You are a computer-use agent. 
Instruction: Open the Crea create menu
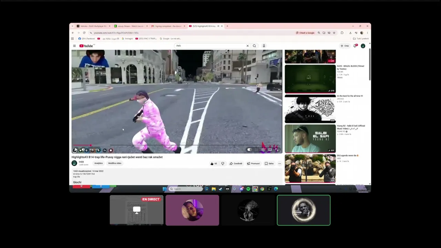[x=345, y=46]
